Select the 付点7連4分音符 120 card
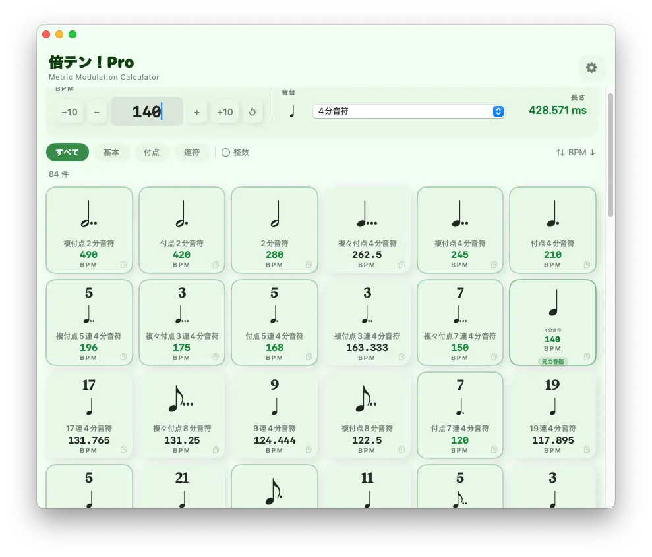Viewport: 652px width, 557px height. (x=460, y=415)
